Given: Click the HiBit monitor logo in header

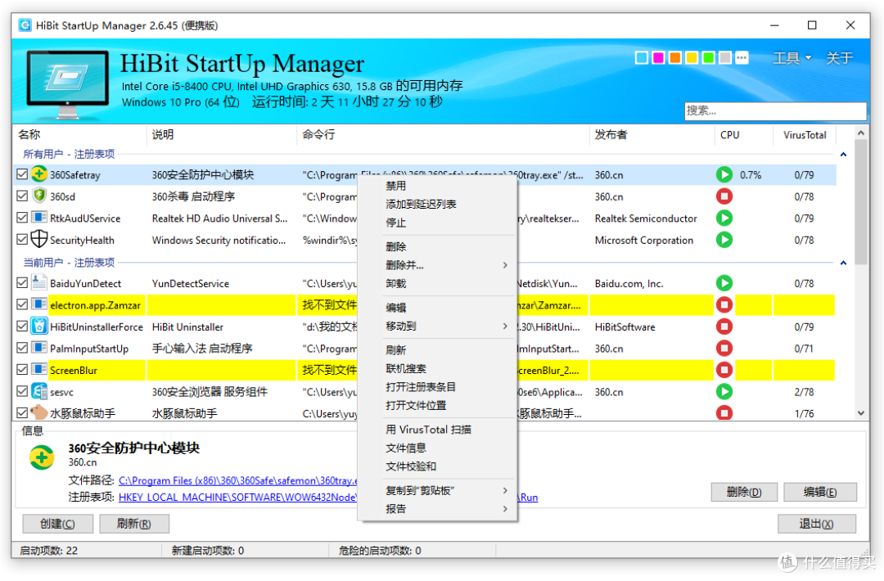Looking at the screenshot, I should (68, 84).
